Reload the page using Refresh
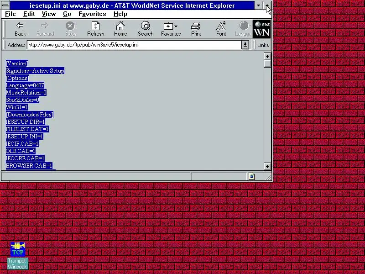Screen dimensions: 365x274 tap(95, 29)
